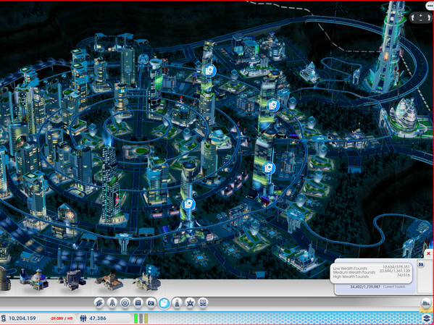The height and width of the screenshot is (325, 434).
Task: Click the green residential demand bar
Action: pyautogui.click(x=136, y=318)
